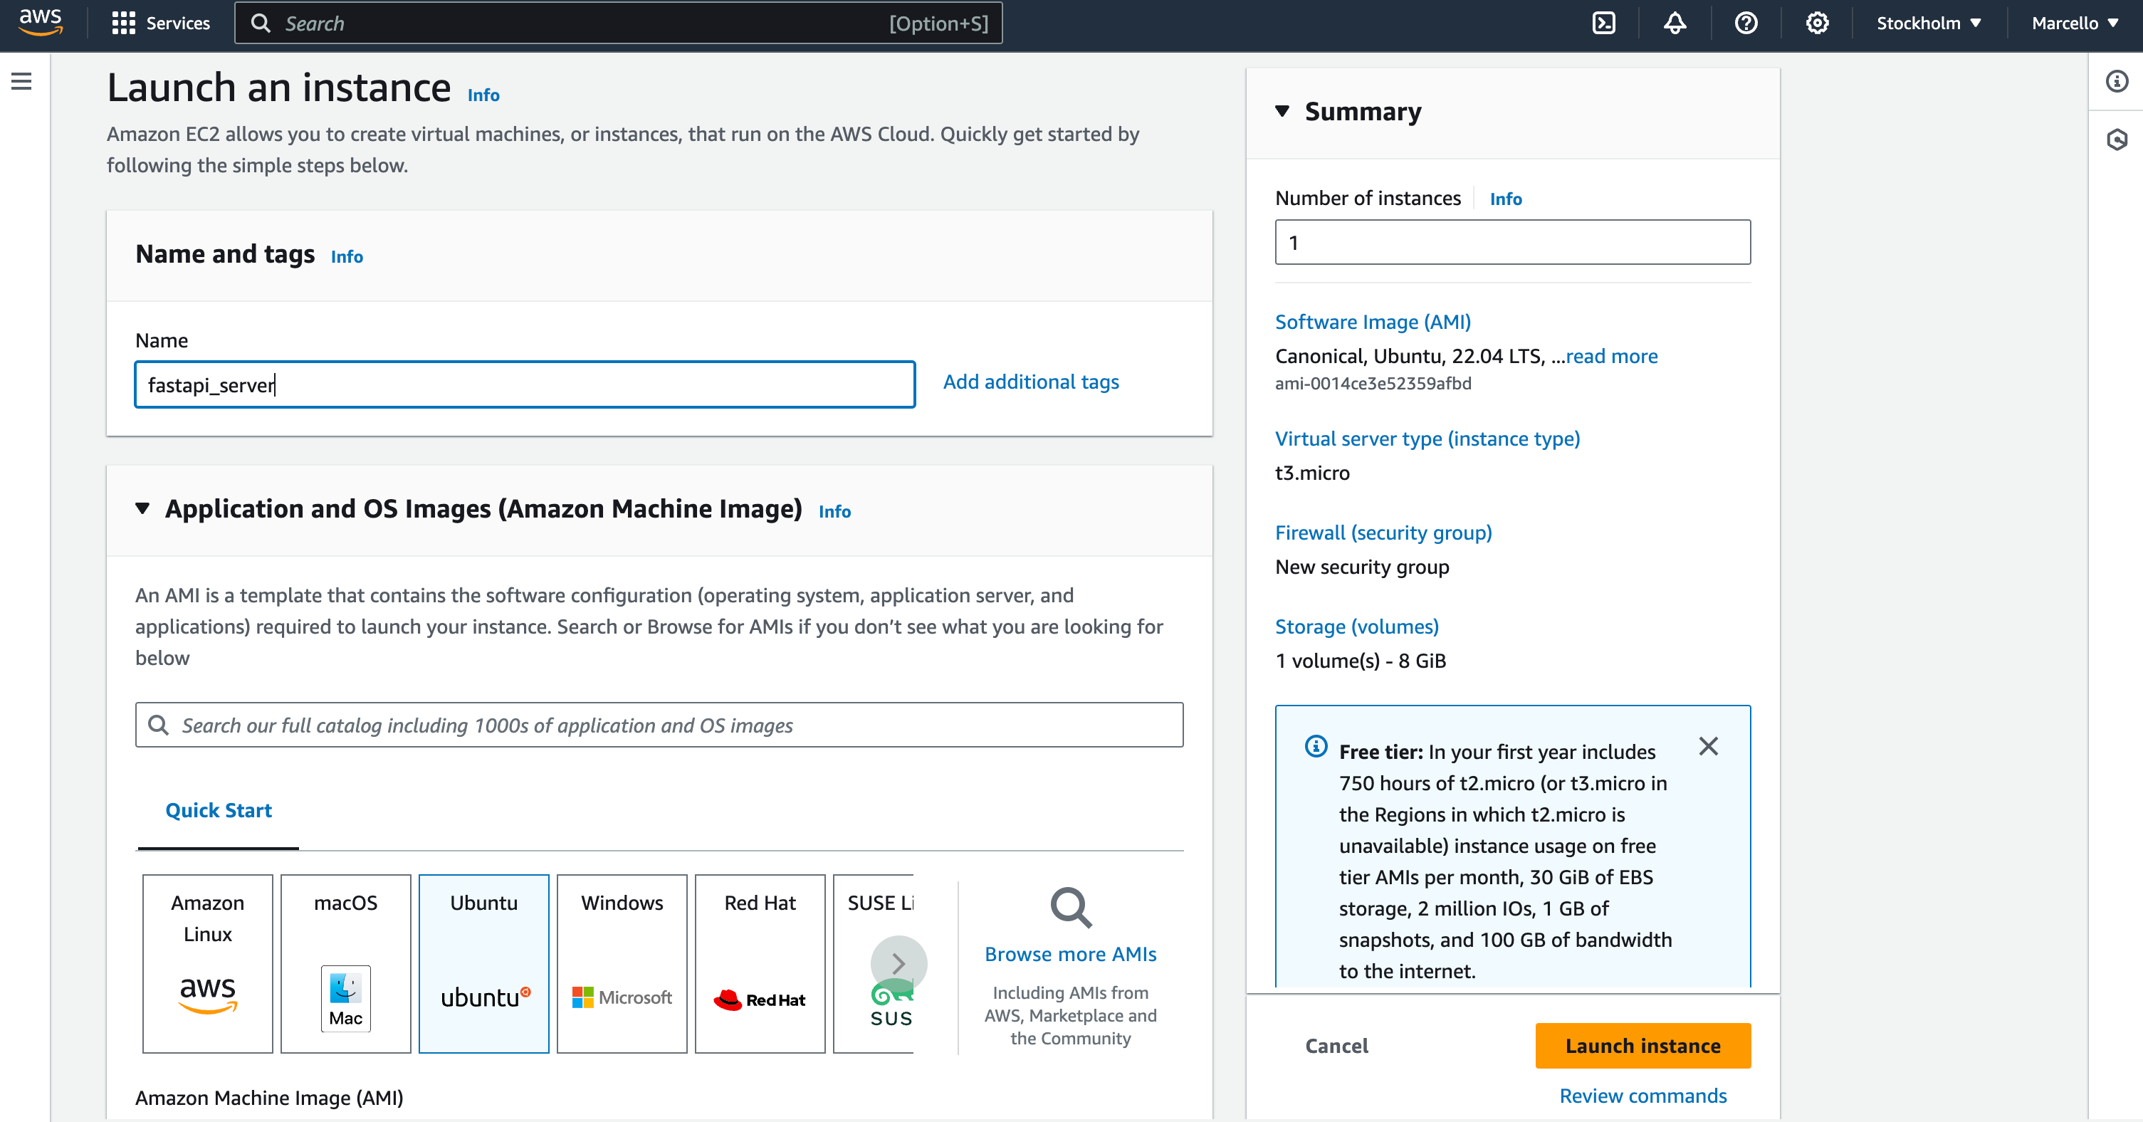Select the Red Hat AMI tile
This screenshot has height=1122, width=2143.
760,963
